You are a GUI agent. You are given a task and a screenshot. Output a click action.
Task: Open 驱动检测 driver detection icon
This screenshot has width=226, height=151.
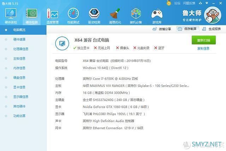coord(94,16)
